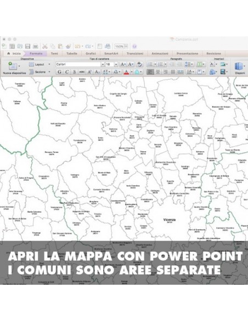The image size is (248, 321).
Task: Select right text alignment
Action: coord(165,72)
